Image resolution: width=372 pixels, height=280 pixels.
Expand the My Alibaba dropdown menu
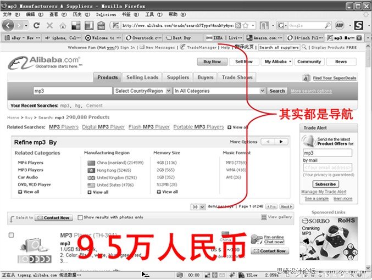pos(277,61)
